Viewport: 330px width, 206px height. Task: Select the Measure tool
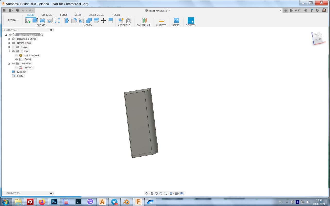tap(161, 20)
